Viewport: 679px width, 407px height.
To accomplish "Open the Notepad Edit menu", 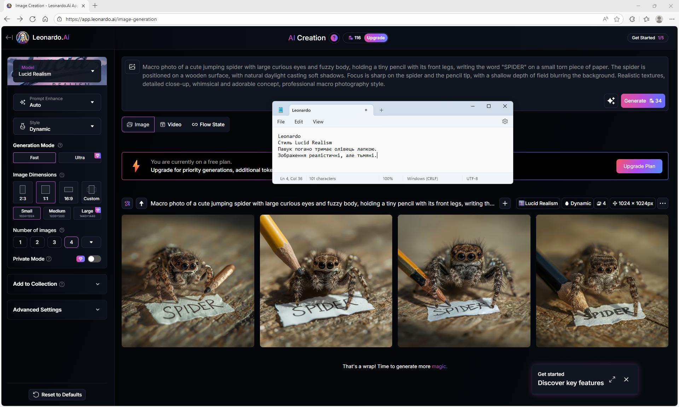I will (298, 122).
